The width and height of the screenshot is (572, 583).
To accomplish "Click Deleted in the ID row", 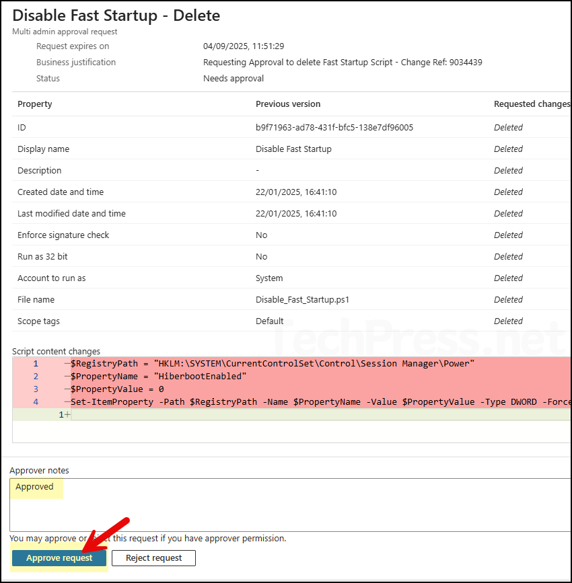I will point(508,128).
